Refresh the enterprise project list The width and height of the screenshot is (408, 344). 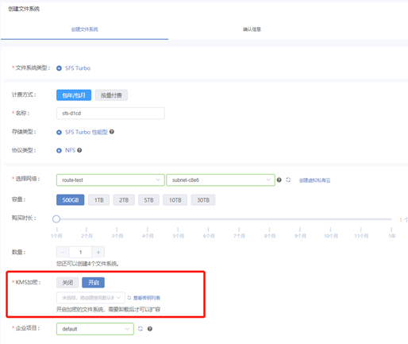pos(140,329)
